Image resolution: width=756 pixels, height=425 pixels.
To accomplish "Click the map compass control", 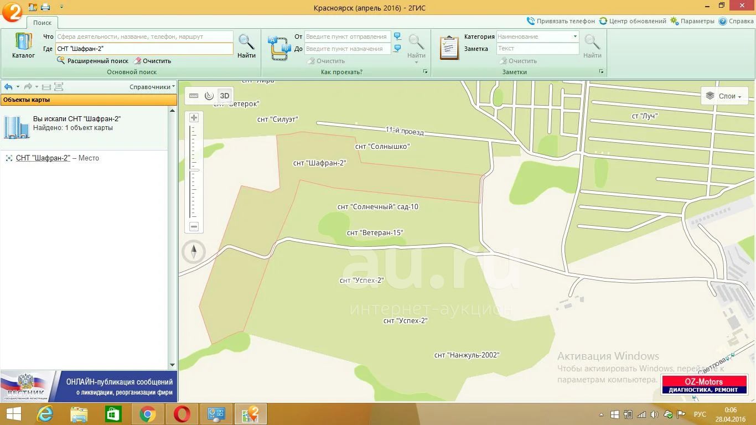I will [194, 252].
